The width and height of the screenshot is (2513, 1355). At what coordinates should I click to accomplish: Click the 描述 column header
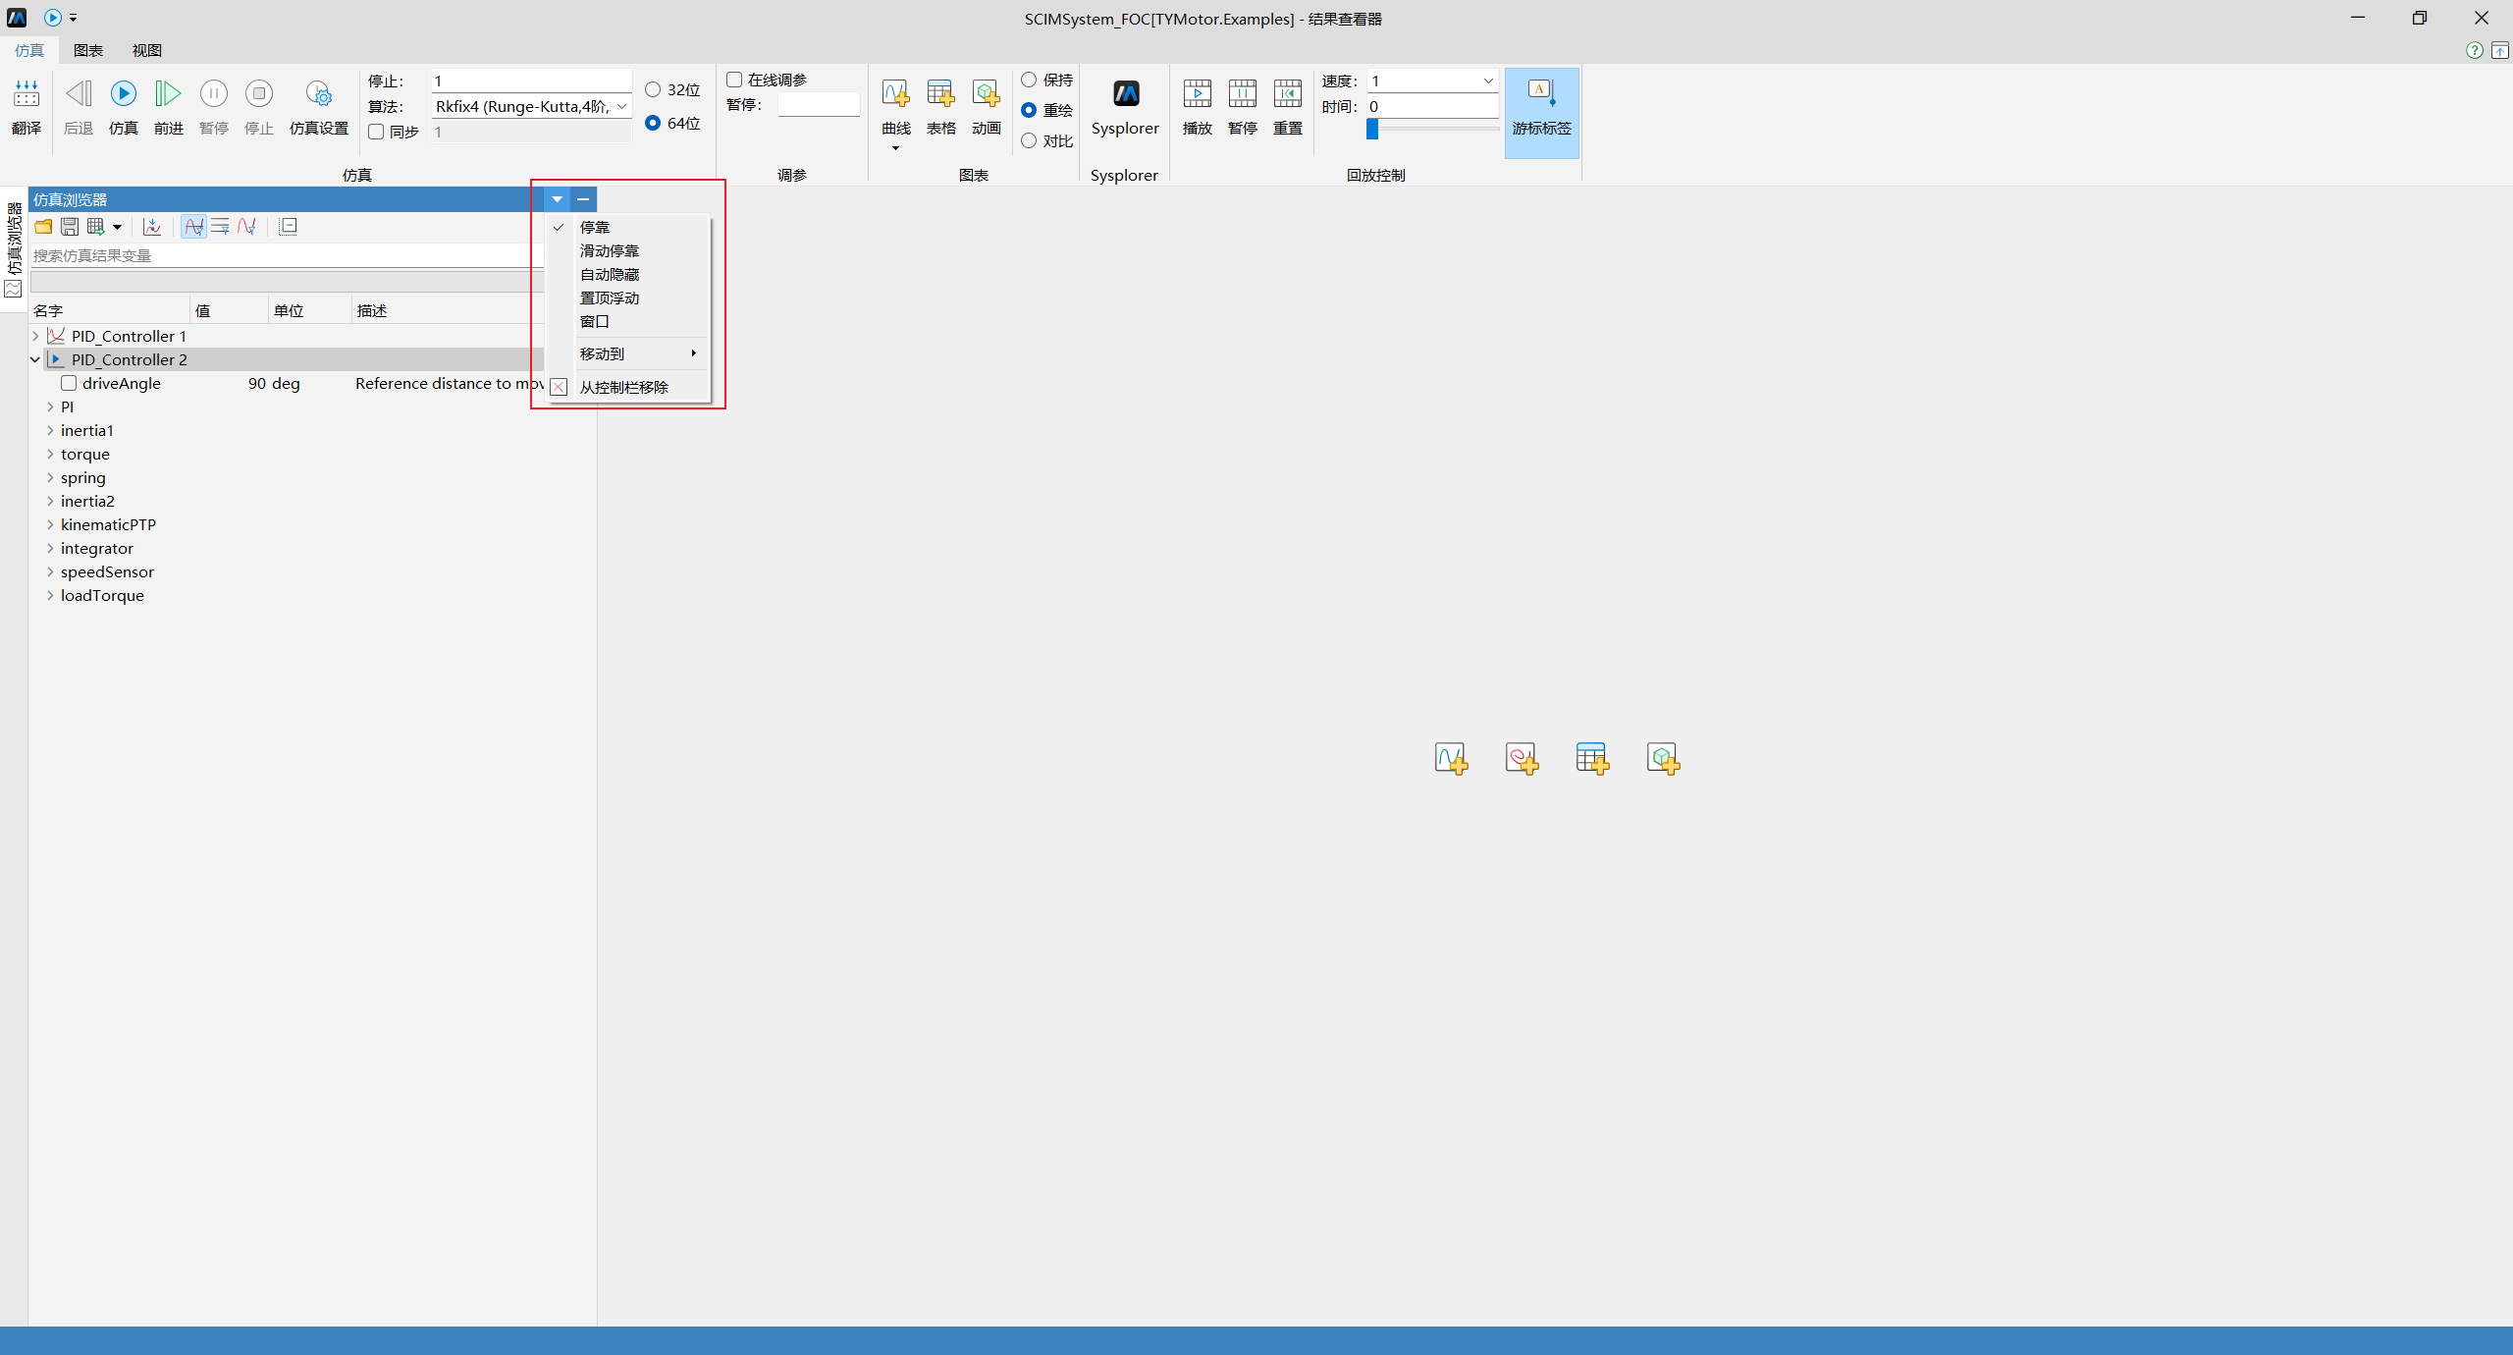pyautogui.click(x=372, y=310)
